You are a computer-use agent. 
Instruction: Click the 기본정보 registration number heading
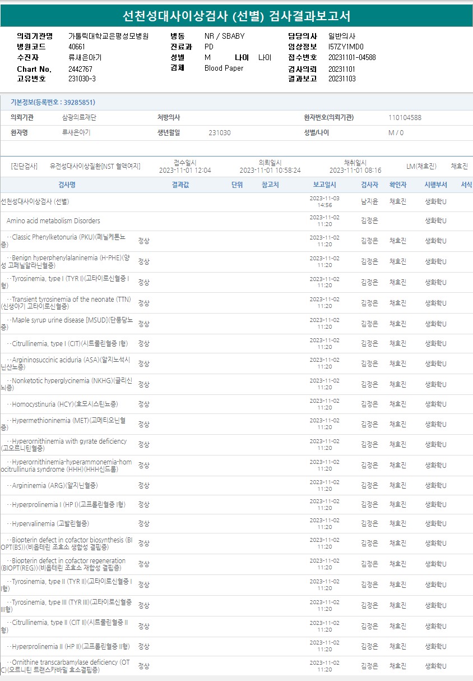coord(53,102)
